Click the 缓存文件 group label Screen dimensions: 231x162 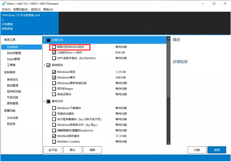(x=57, y=101)
